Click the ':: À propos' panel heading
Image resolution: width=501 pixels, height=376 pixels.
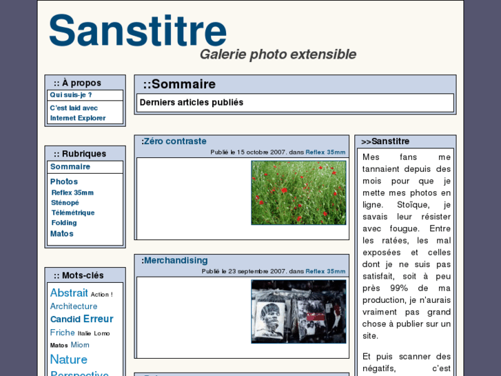click(78, 83)
